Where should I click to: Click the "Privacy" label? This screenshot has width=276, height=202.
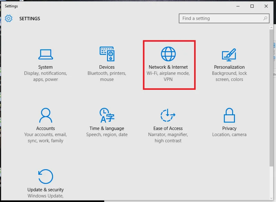coord(229,128)
